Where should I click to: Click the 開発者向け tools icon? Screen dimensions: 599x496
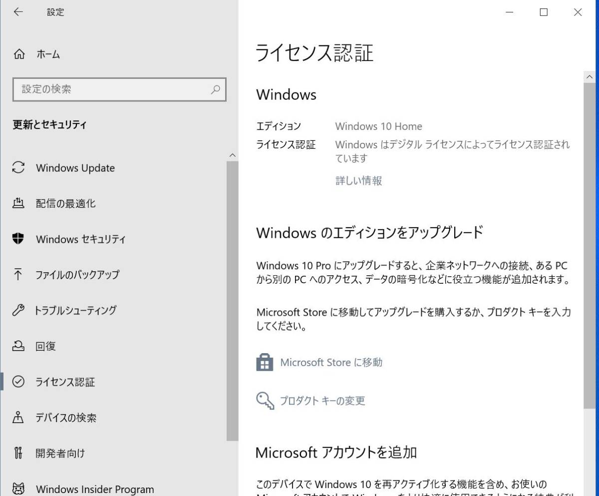point(18,453)
